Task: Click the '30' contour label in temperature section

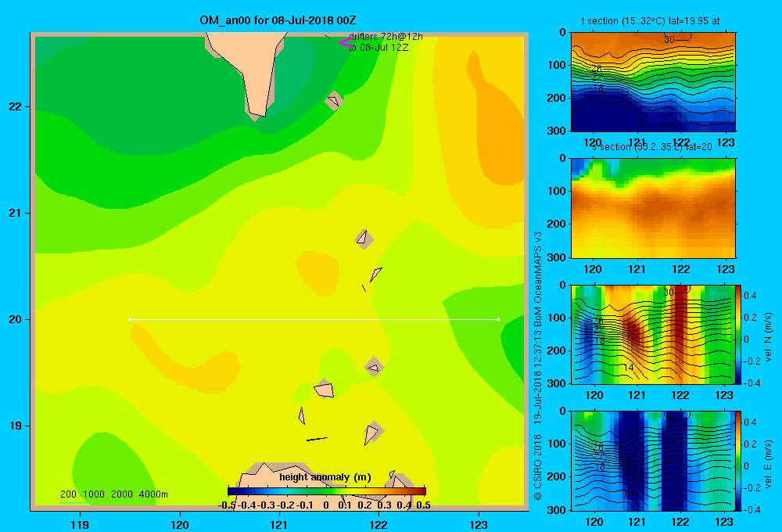Action: (x=669, y=39)
